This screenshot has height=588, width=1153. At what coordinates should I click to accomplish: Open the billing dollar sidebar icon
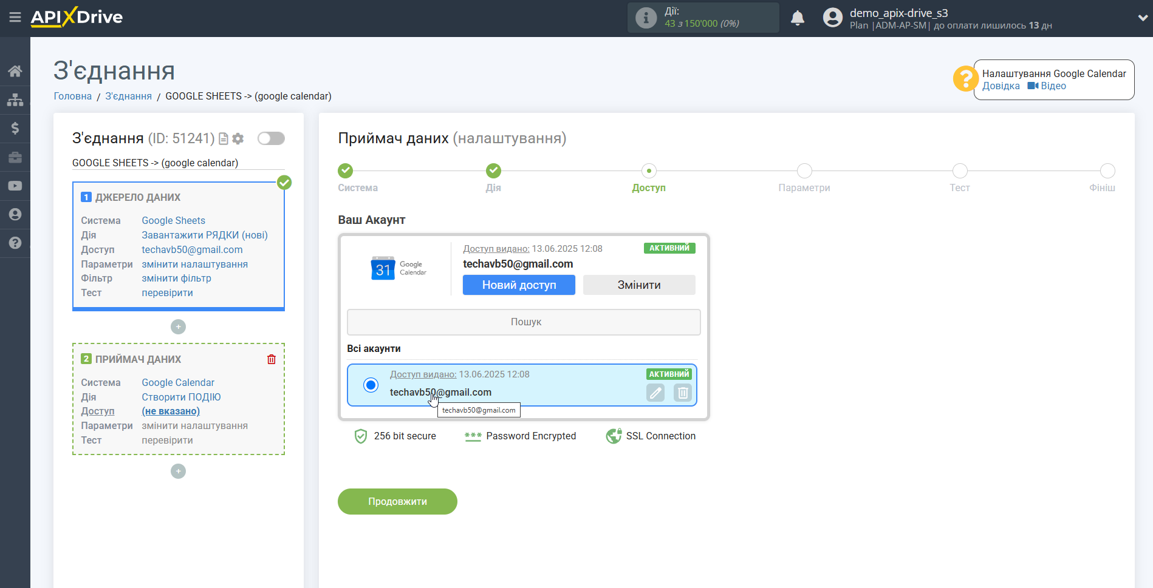coord(15,128)
